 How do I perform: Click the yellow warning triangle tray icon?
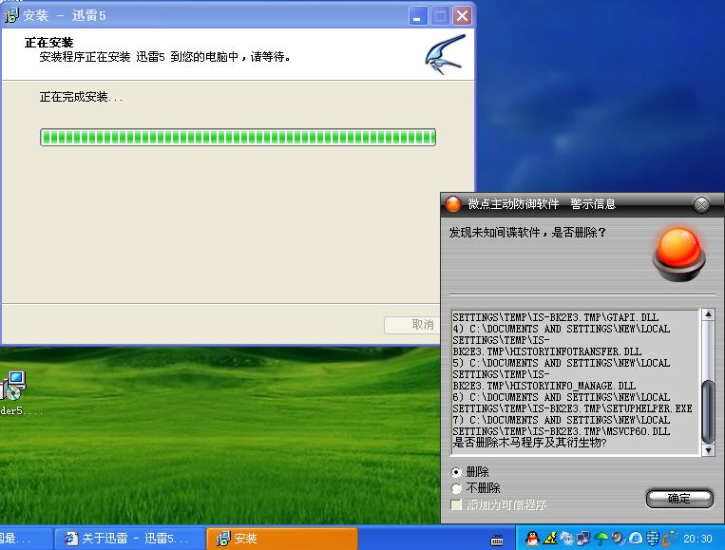point(550,538)
